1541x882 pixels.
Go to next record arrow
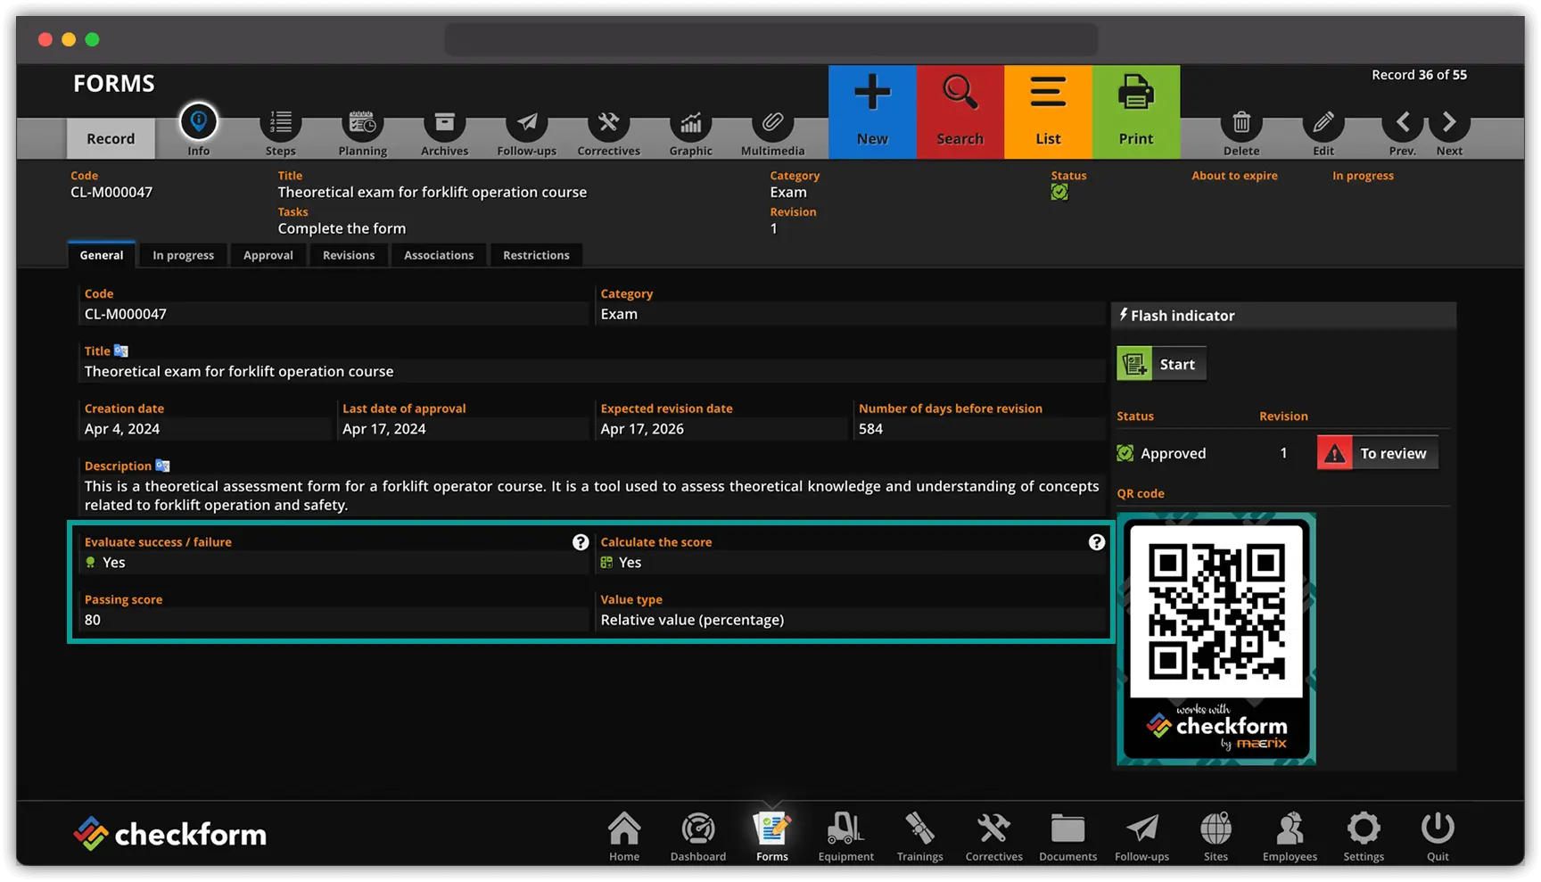(x=1449, y=122)
